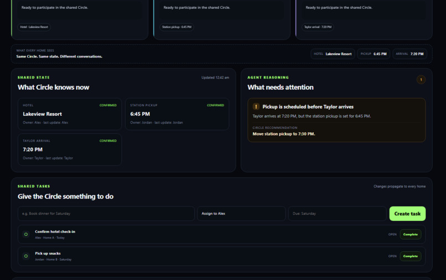
Task: Click 'Move station pickup to 7:30 PM.' recommendation
Action: [x=283, y=134]
